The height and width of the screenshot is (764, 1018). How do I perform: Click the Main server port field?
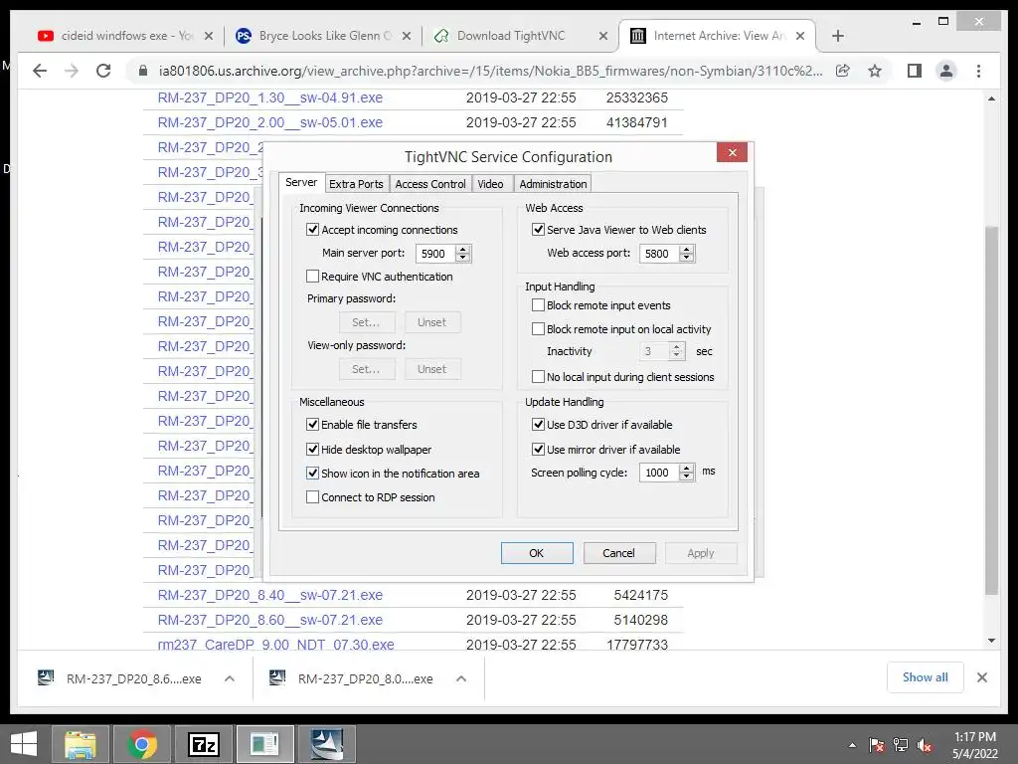click(435, 254)
